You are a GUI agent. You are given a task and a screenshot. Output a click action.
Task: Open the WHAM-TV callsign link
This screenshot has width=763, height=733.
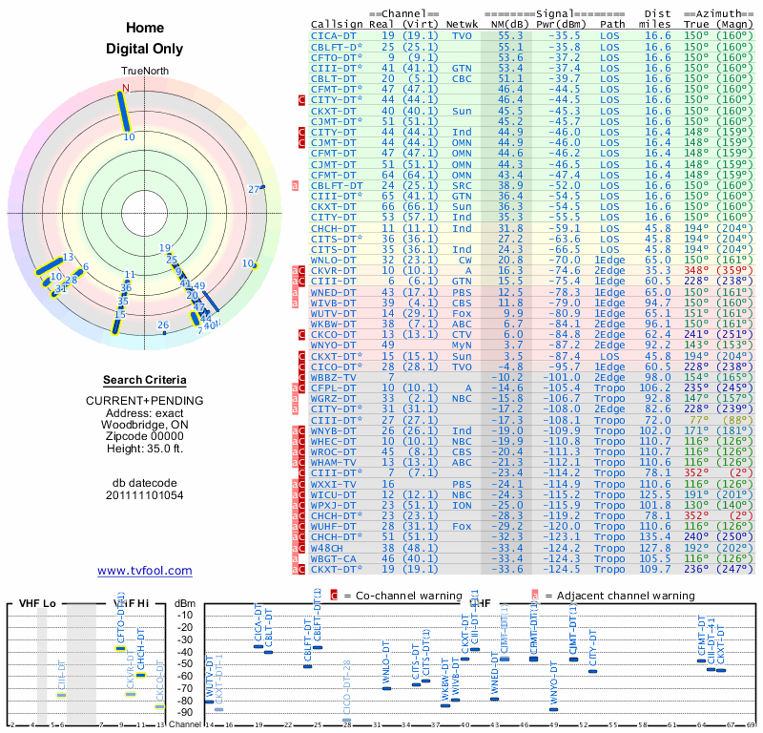333,463
